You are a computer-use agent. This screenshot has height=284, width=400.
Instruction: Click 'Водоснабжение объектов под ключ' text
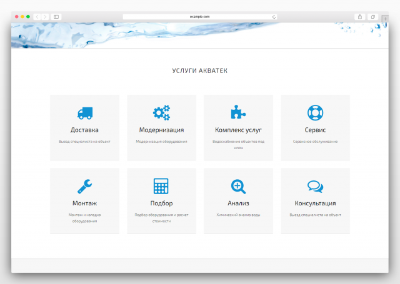238,145
